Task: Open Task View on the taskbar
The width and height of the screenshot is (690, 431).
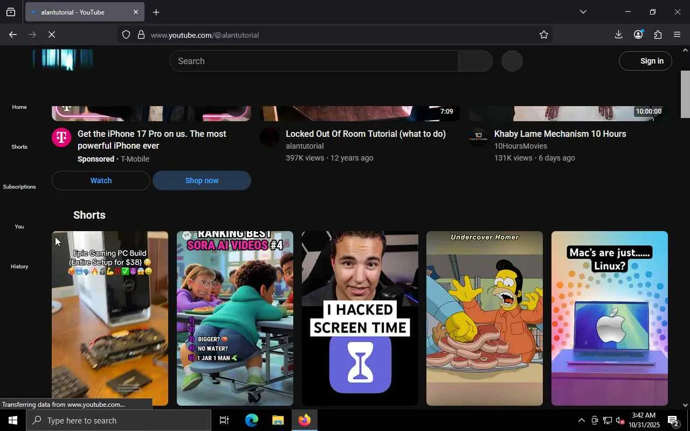Action: pyautogui.click(x=224, y=420)
